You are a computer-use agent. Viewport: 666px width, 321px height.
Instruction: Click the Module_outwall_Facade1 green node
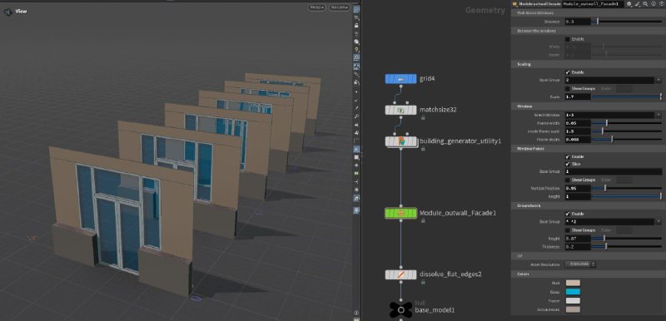point(400,213)
